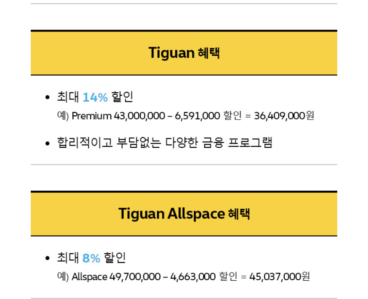Select the "Premium" trim name in the example

pos(92,116)
